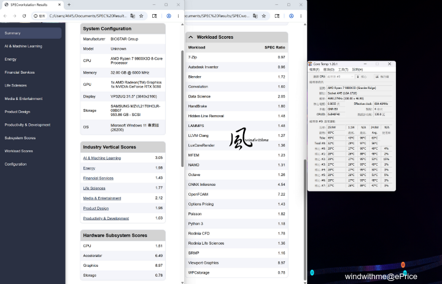Image resolution: width=442 pixels, height=284 pixels.
Task: Follow the Productivity & Development score link
Action: click(106, 218)
